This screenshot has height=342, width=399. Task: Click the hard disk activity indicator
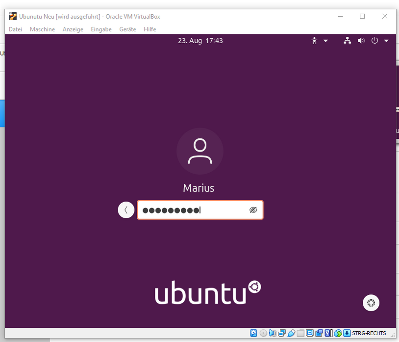click(253, 333)
